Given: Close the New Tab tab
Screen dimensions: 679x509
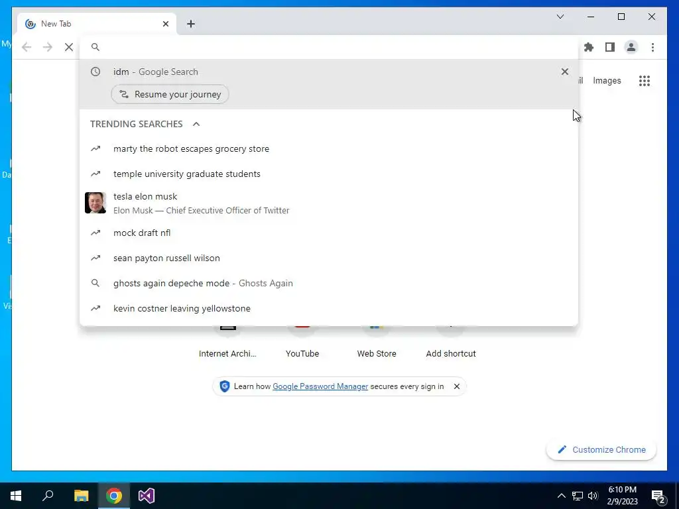Looking at the screenshot, I should [x=165, y=24].
